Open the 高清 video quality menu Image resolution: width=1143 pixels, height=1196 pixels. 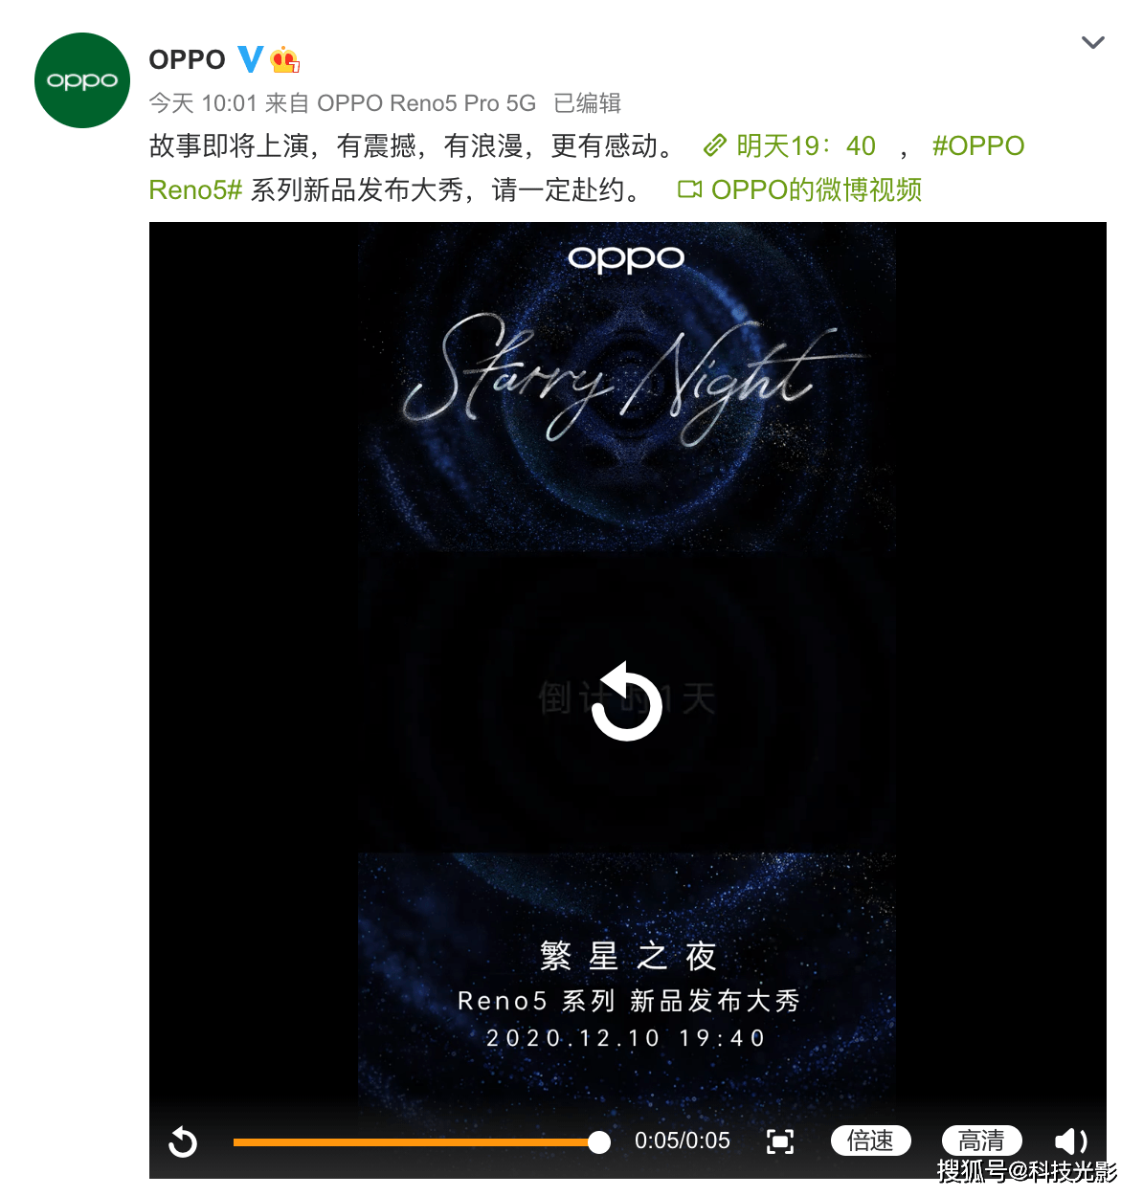coord(981,1141)
